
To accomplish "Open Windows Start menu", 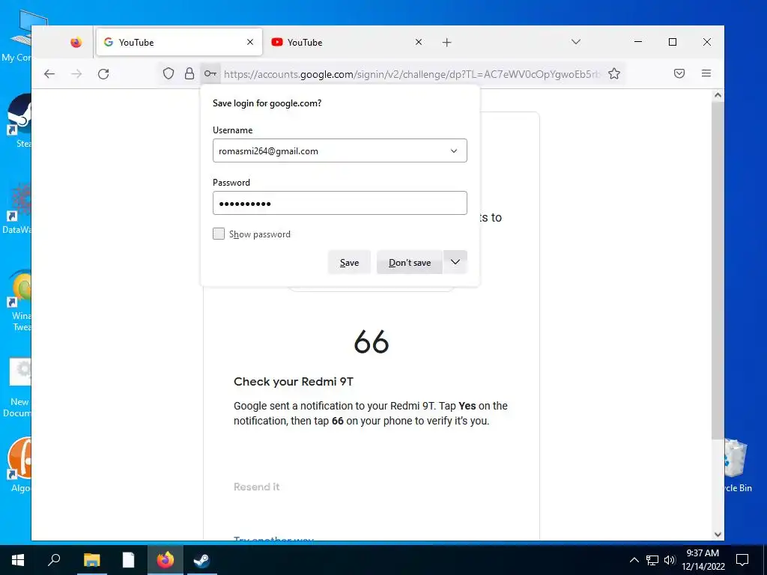I will click(18, 560).
